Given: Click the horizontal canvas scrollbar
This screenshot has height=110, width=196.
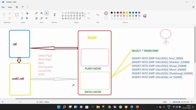Looking at the screenshot, I should pyautogui.click(x=101, y=99).
